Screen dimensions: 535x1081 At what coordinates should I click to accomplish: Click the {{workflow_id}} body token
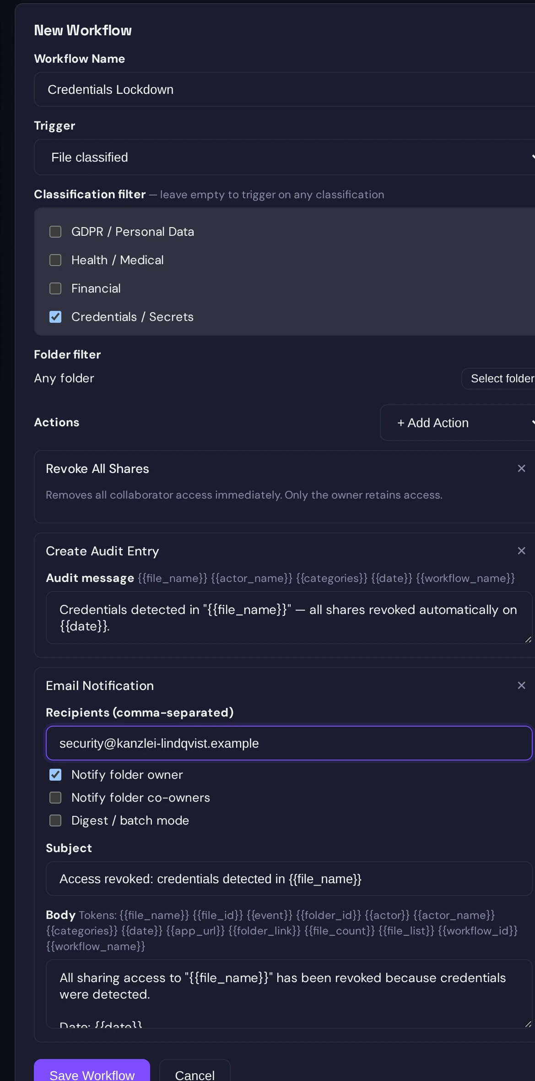coord(477,931)
